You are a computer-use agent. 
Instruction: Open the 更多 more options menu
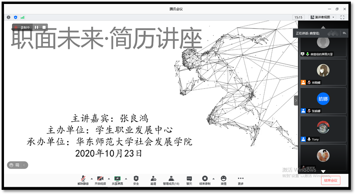tap(241, 179)
